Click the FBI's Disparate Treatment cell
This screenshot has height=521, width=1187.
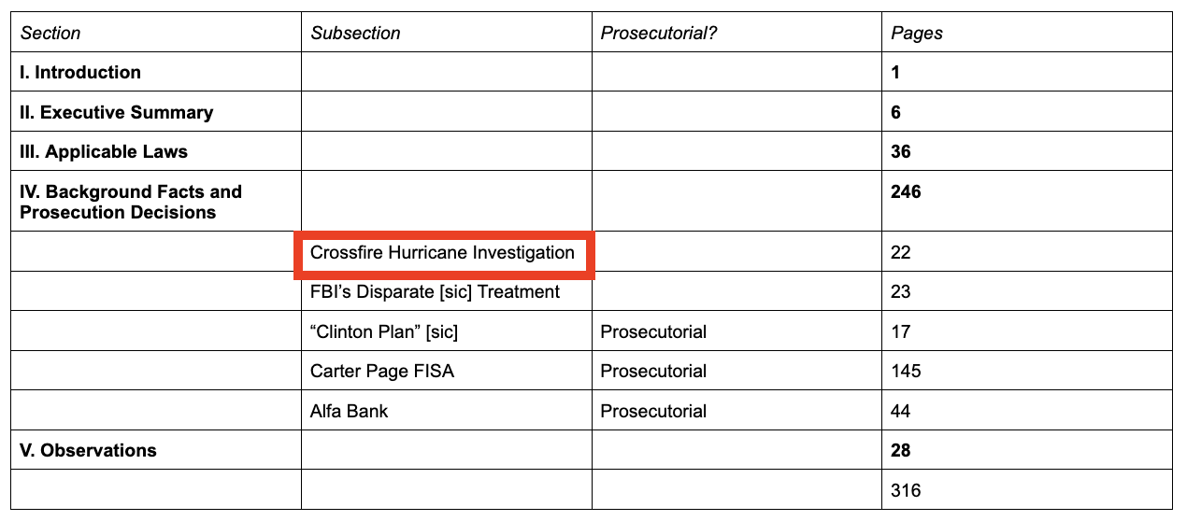coord(447,291)
